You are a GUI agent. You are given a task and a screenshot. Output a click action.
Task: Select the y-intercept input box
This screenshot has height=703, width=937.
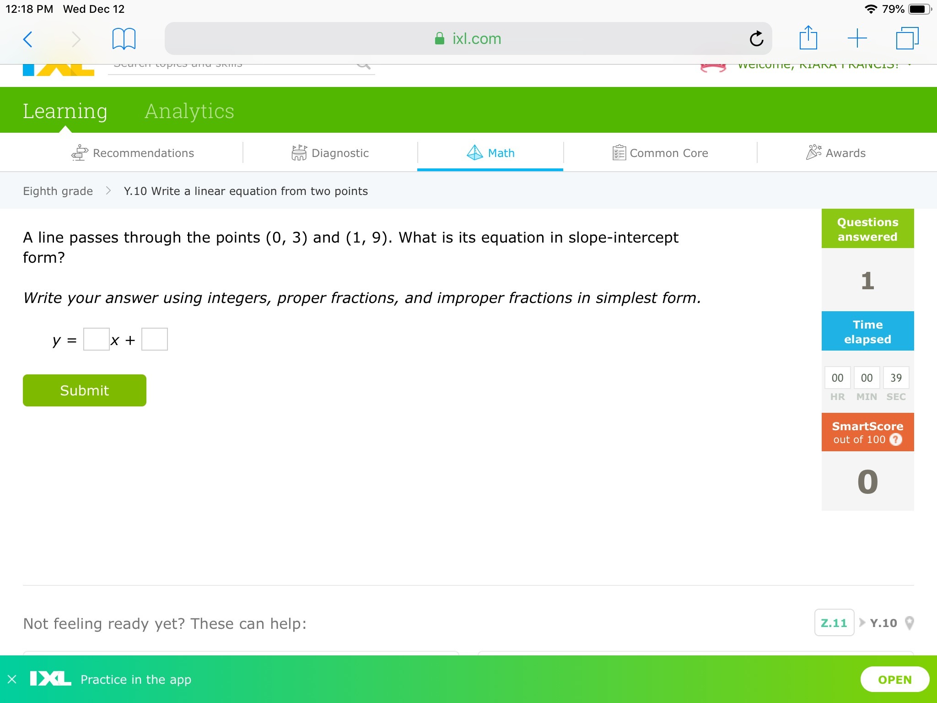click(x=155, y=340)
